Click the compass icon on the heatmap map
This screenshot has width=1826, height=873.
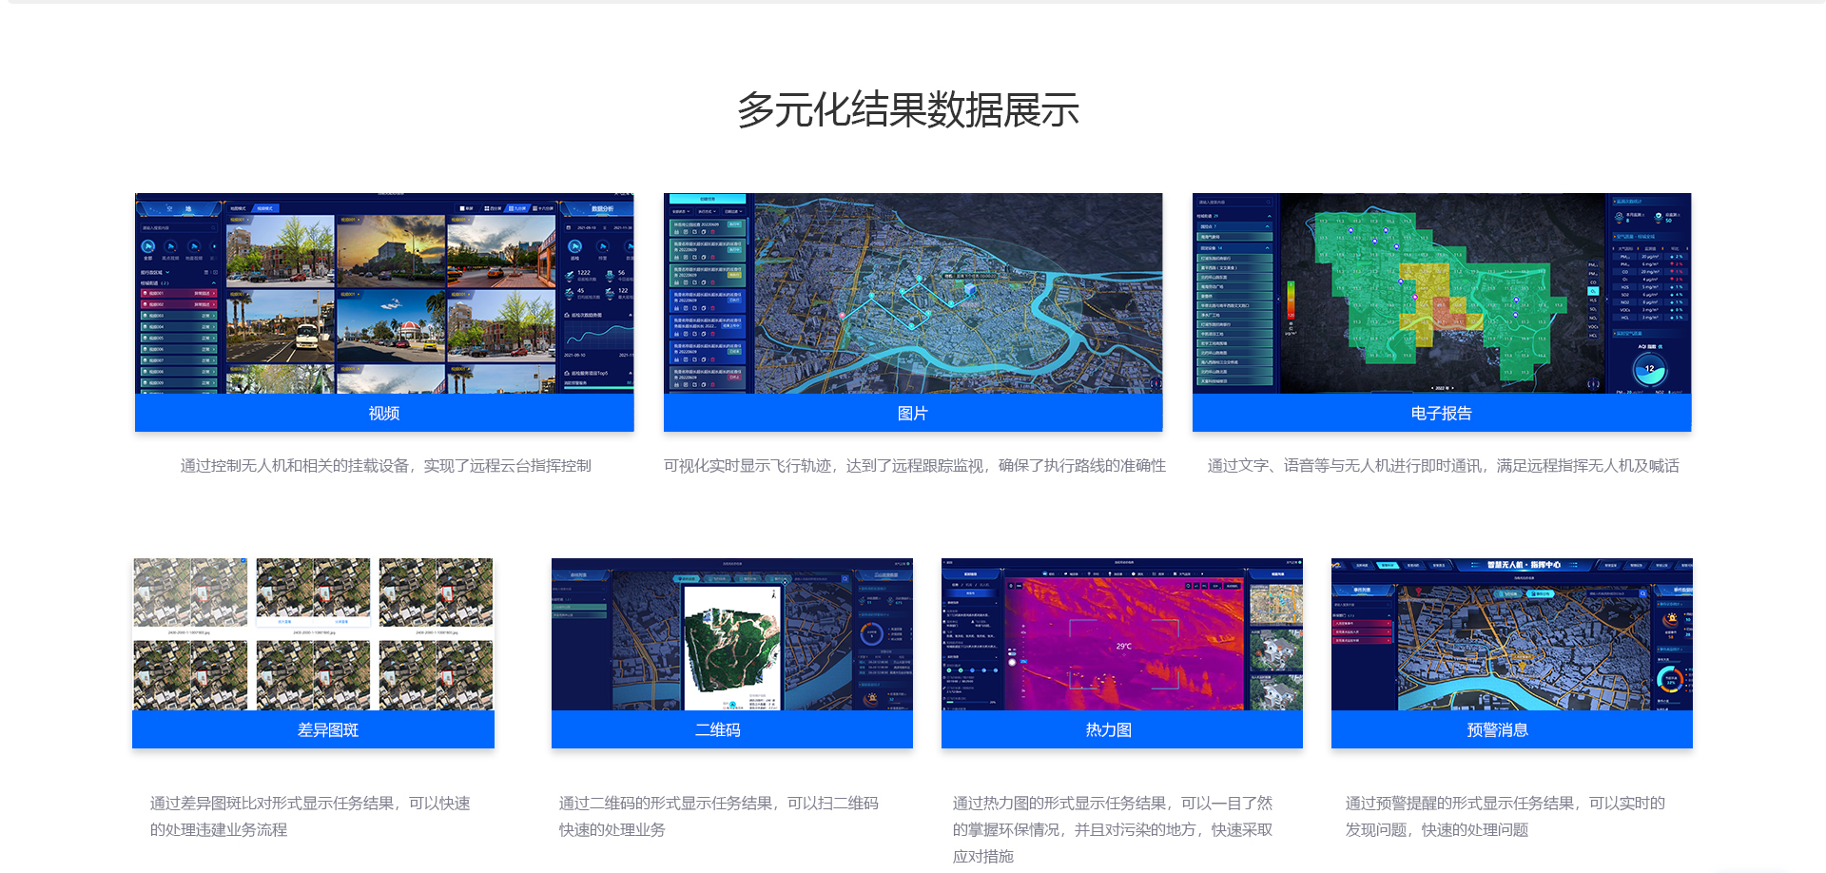tap(1593, 385)
